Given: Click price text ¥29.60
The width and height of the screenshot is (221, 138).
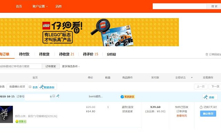Looking at the screenshot, I should click(x=155, y=107).
